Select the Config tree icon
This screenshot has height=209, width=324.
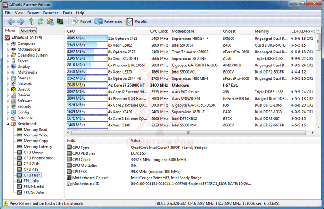(13, 112)
